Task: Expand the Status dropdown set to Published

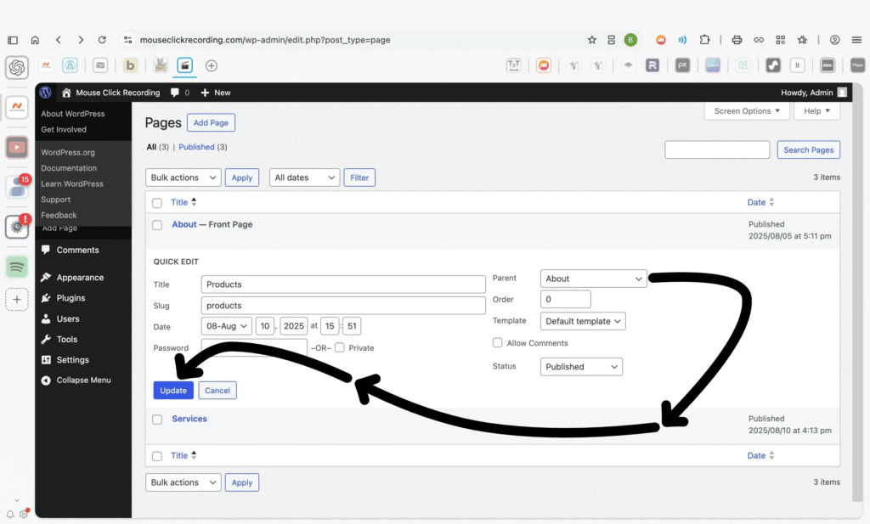Action: 581,367
